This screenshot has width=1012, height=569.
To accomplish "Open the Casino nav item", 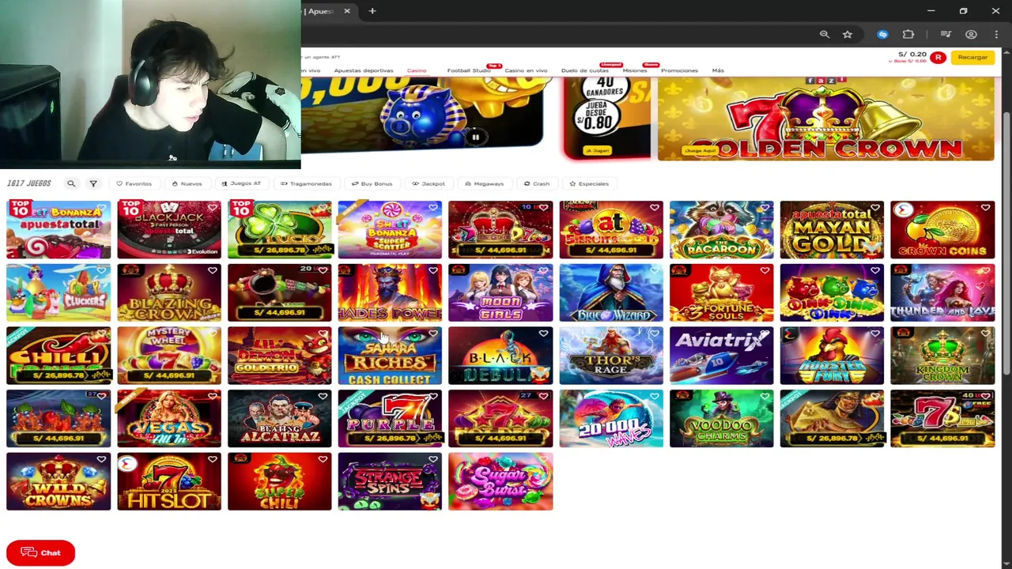I will click(x=417, y=70).
